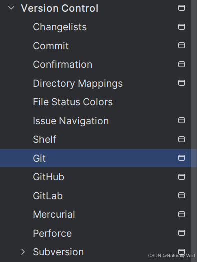Select the Directory Mappings entry

(x=78, y=83)
